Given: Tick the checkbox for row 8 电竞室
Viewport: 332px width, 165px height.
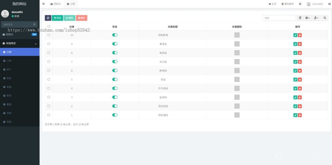Looking at the screenshot, I should [49, 53].
